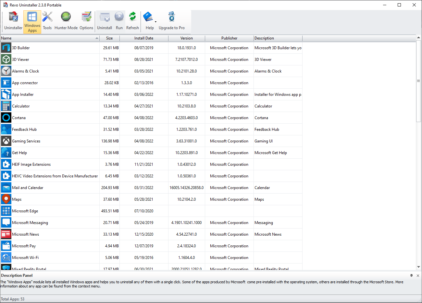Select the HEVC Video Extensions icon
Viewport: 422px width, 303px height.
[6, 176]
